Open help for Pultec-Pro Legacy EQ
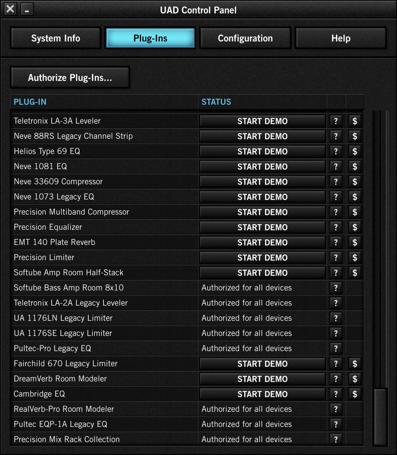The height and width of the screenshot is (455, 397). click(336, 348)
